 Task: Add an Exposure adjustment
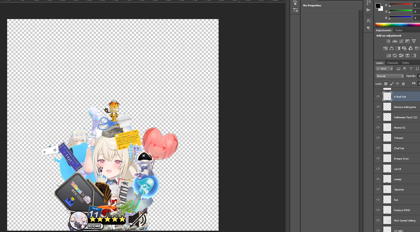point(408,41)
